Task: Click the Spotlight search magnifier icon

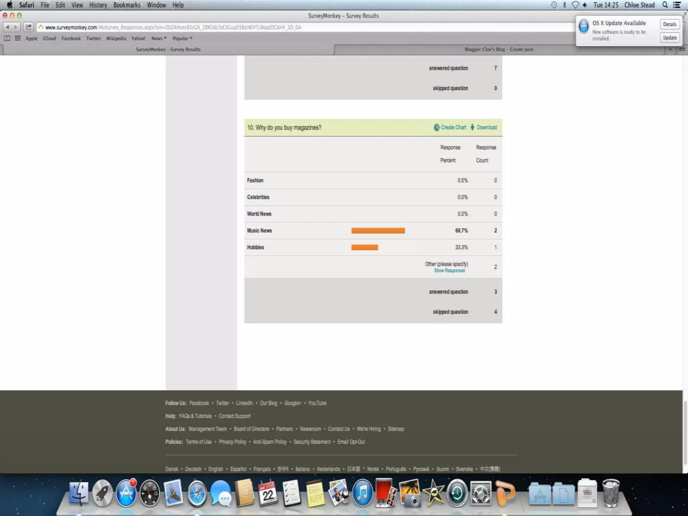Action: click(665, 5)
